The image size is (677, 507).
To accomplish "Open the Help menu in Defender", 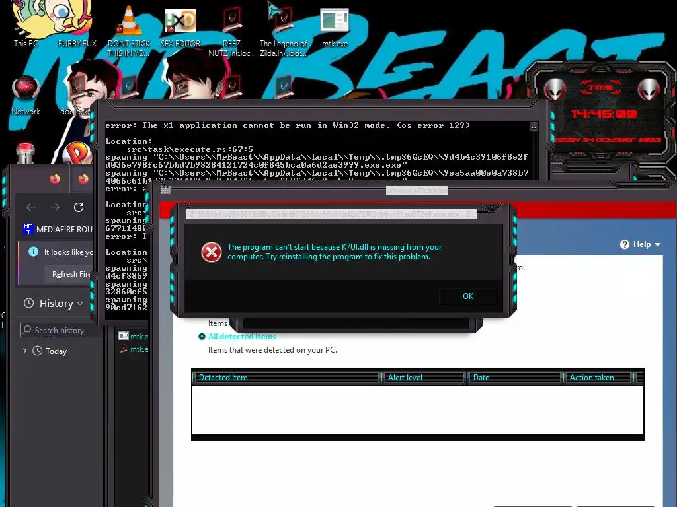I will pyautogui.click(x=640, y=244).
